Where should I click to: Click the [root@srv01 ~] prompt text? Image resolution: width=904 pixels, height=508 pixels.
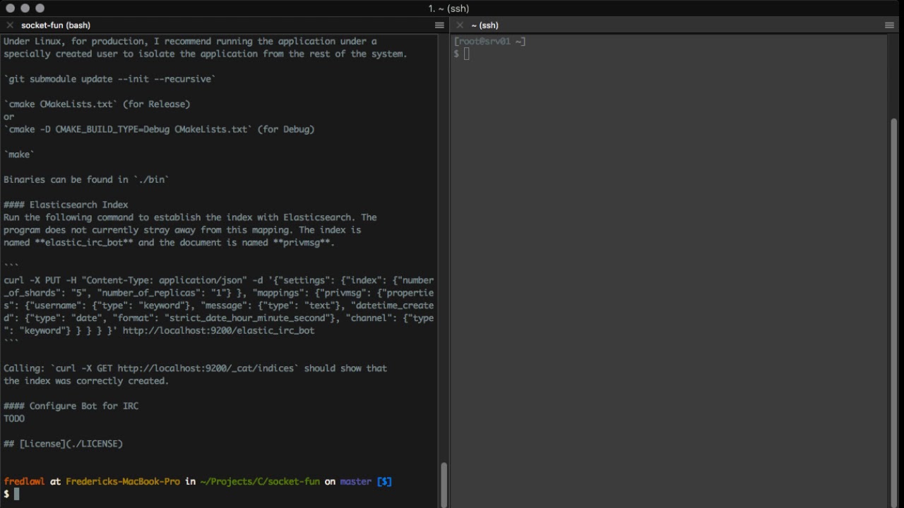pyautogui.click(x=490, y=42)
